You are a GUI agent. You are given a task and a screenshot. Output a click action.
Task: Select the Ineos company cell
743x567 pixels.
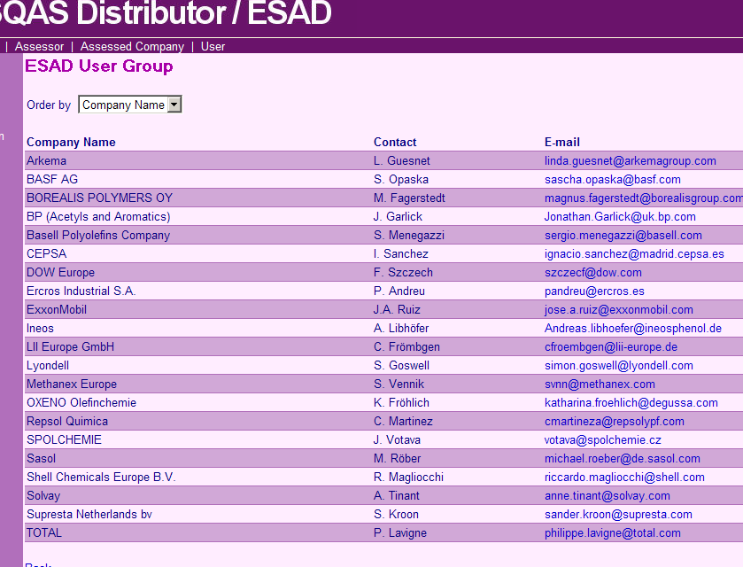40,328
